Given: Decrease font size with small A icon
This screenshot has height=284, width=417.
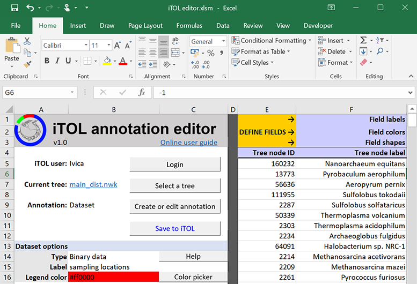Looking at the screenshot, I should pos(128,46).
